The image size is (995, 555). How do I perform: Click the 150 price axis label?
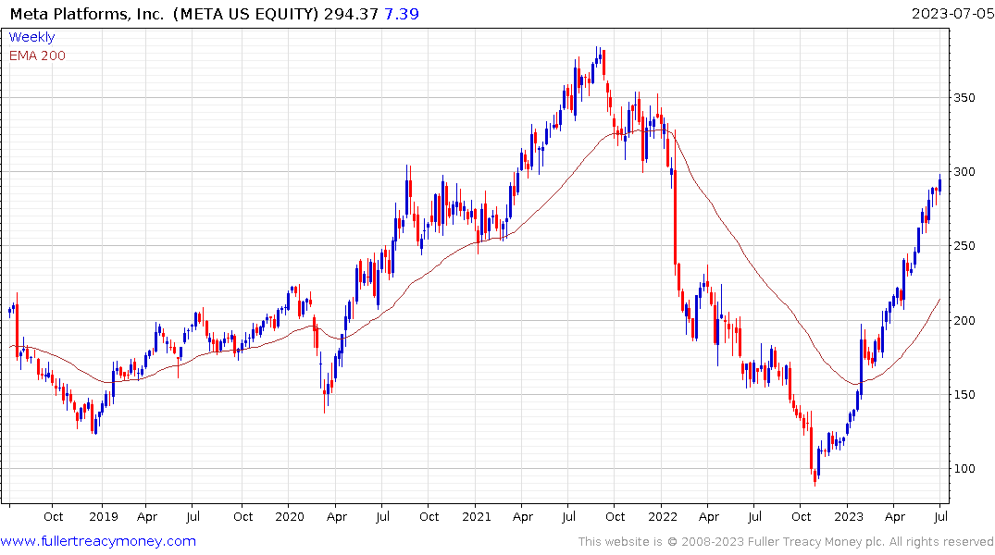tap(964, 395)
